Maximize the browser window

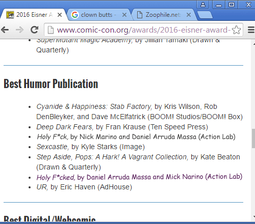232,5
